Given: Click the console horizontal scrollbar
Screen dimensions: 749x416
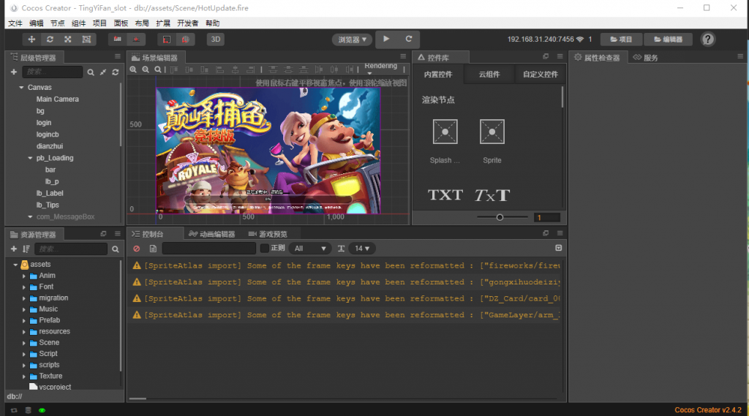Looking at the screenshot, I should click(138, 398).
